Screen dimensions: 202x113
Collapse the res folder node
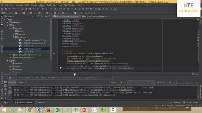coord(8,61)
